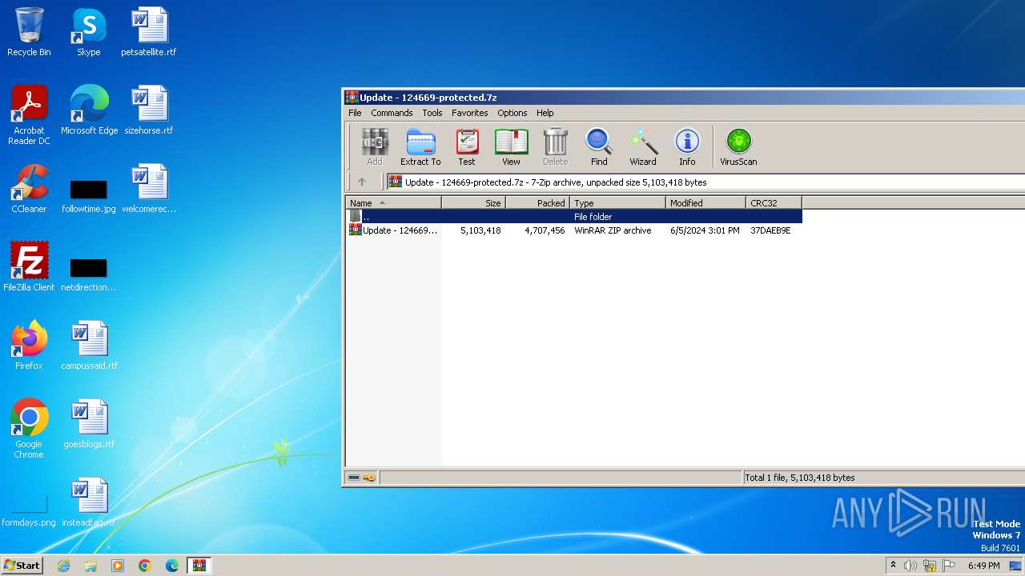This screenshot has height=576, width=1025.
Task: Open the Commands menu
Action: (x=392, y=113)
